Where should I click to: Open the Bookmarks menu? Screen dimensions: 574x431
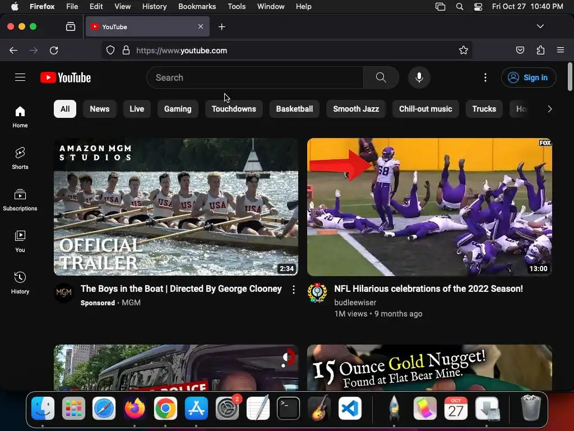pos(197,7)
